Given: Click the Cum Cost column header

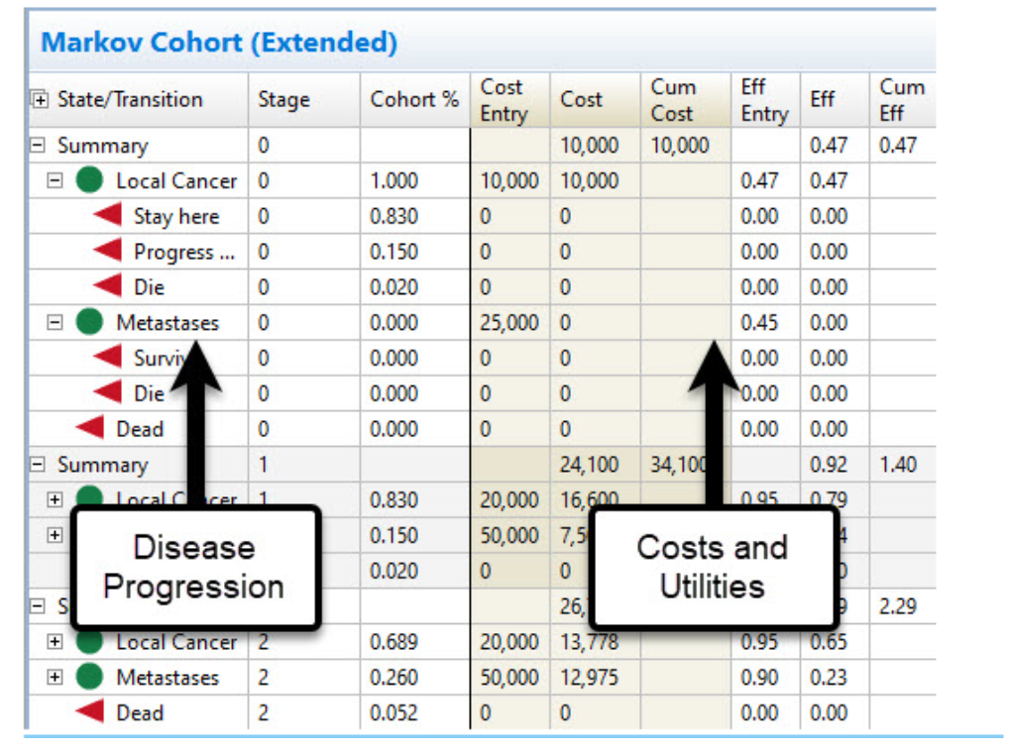Looking at the screenshot, I should click(673, 100).
